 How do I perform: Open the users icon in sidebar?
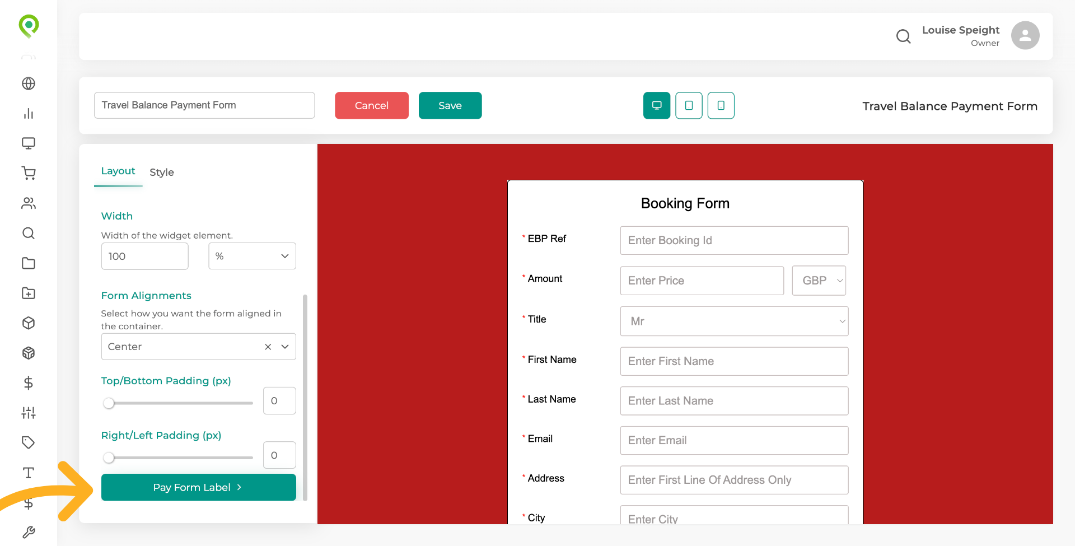29,203
